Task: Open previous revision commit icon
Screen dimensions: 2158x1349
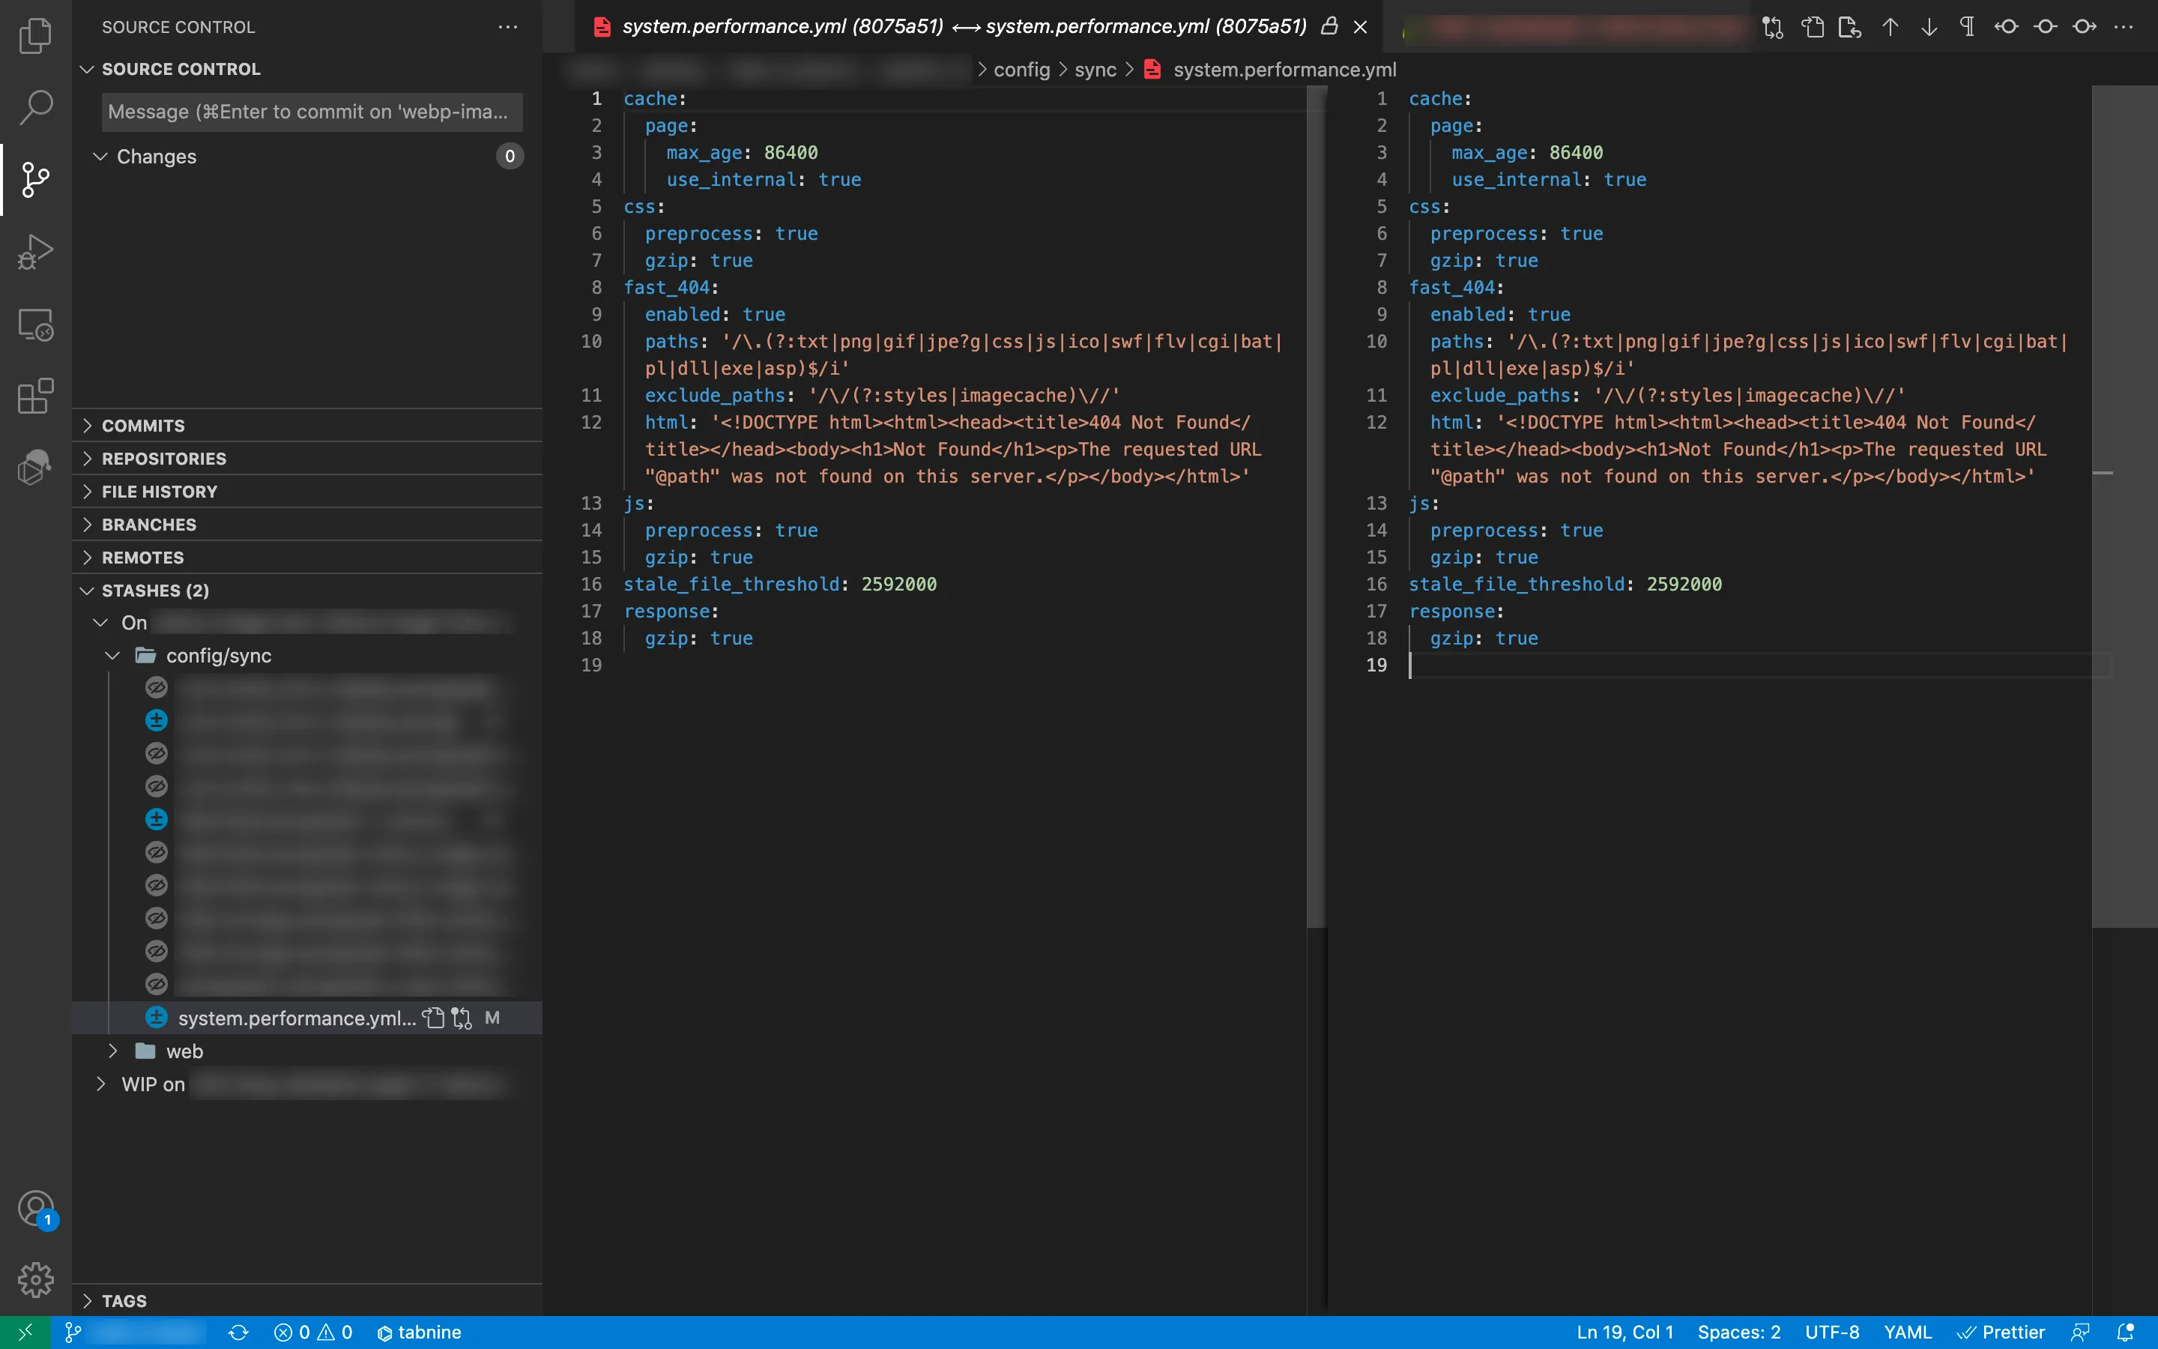Action: click(2007, 27)
